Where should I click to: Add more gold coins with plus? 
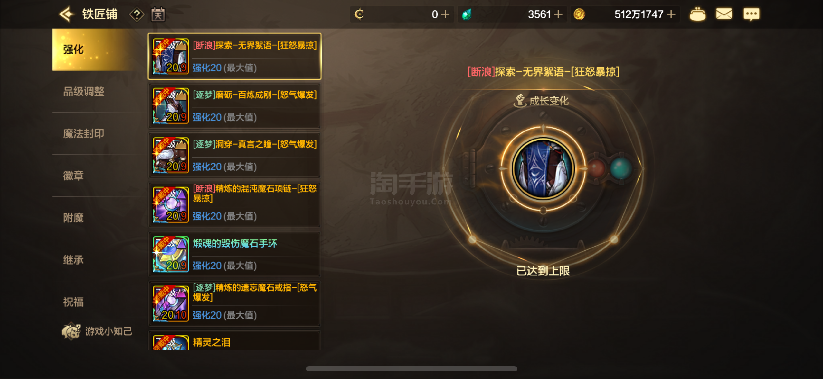[671, 14]
